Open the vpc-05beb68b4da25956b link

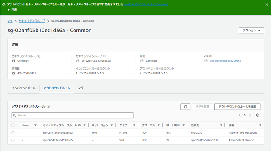[x=225, y=61]
